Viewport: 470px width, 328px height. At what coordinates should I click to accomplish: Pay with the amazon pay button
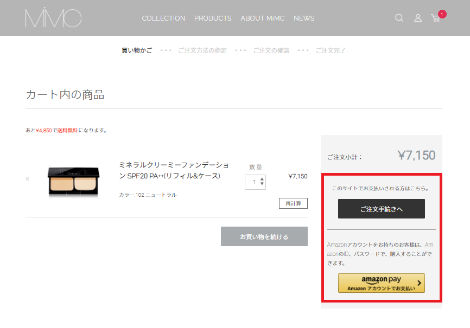tap(382, 283)
